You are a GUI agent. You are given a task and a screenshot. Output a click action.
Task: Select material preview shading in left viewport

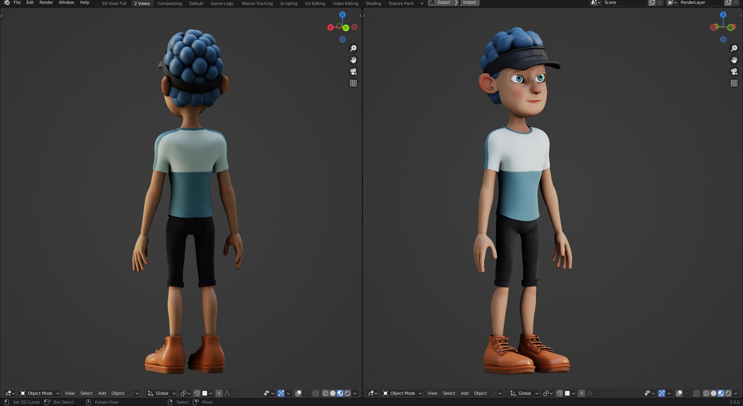[x=340, y=393]
